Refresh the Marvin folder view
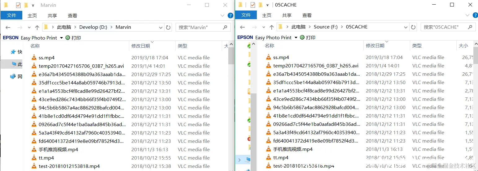 tap(168, 27)
